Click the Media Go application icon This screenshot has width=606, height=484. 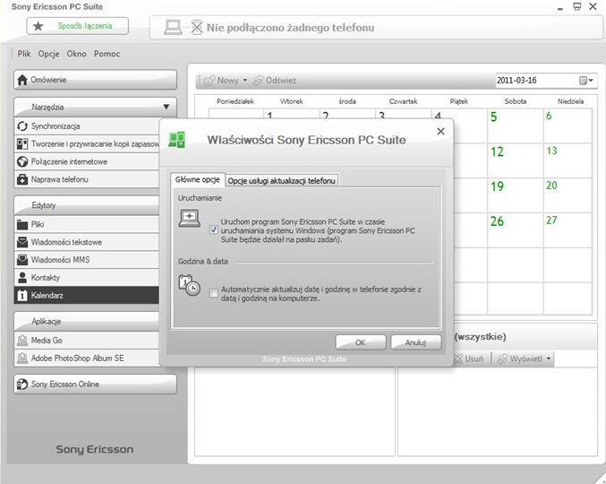[x=22, y=341]
